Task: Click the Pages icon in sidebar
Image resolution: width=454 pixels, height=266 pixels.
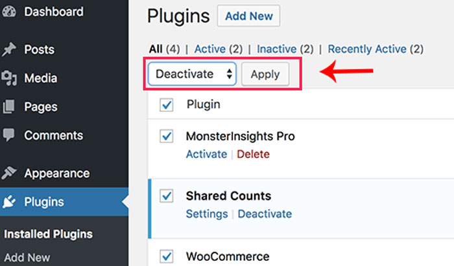Action: [x=9, y=107]
